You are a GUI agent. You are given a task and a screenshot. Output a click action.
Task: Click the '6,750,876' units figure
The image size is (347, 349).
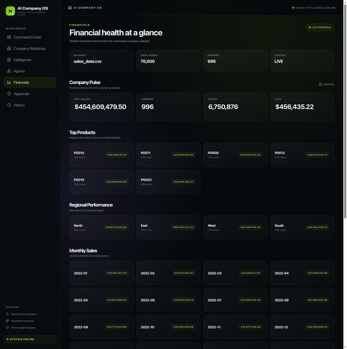click(223, 107)
